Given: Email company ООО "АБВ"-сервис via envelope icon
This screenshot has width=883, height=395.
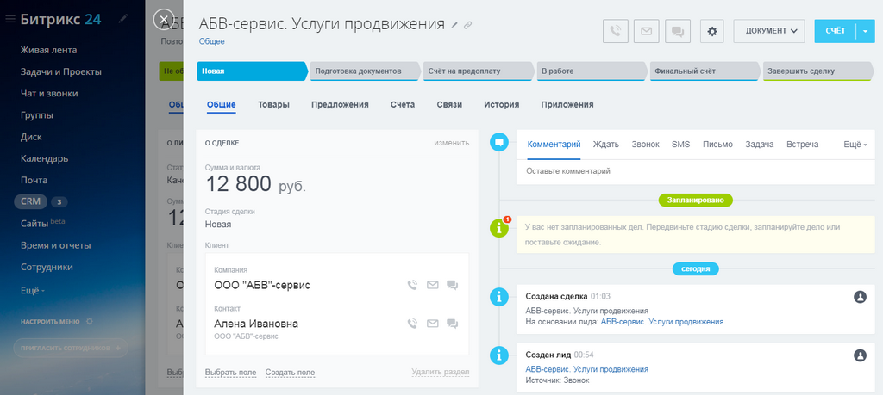Looking at the screenshot, I should tap(432, 285).
